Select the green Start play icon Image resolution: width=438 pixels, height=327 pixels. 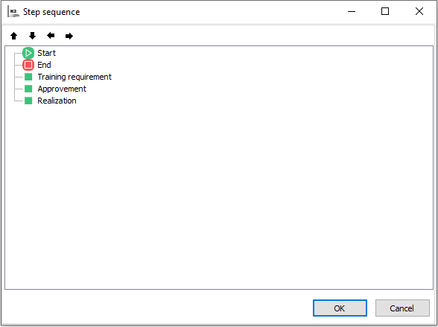[28, 53]
